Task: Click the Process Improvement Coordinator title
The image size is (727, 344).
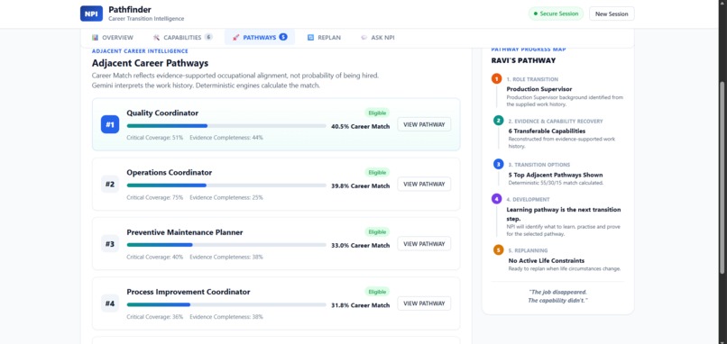Action: [189, 292]
